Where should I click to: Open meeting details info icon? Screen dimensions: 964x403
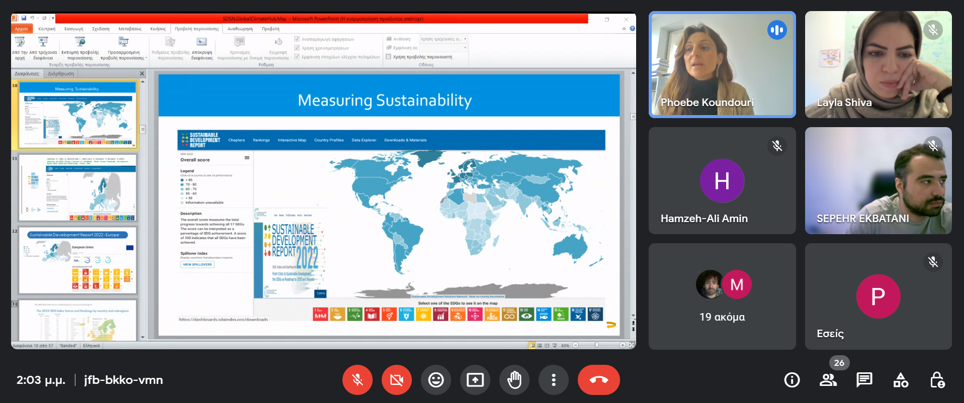[x=792, y=380]
